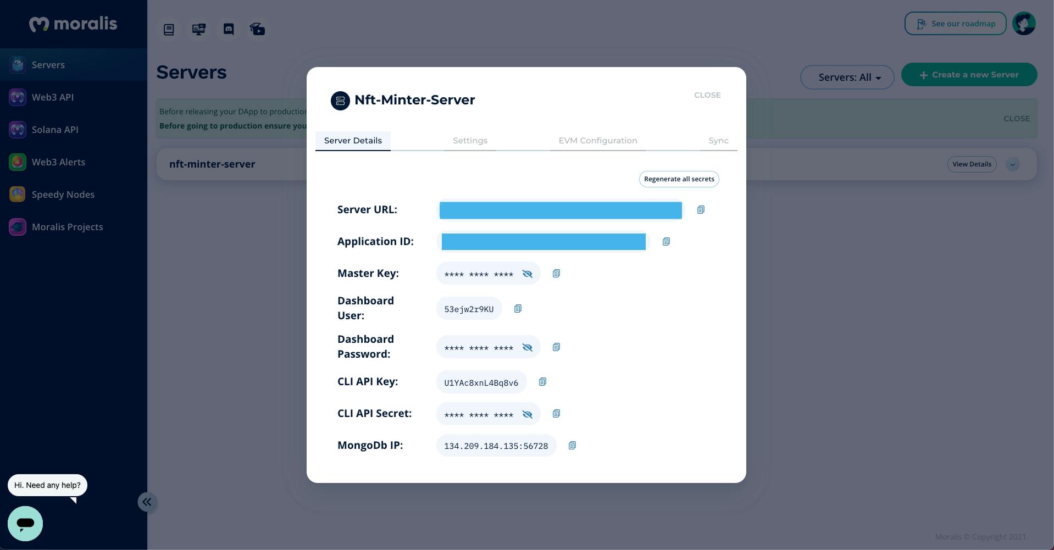Open Moralis Projects in sidebar
Viewport: 1054px width, 550px height.
point(74,227)
